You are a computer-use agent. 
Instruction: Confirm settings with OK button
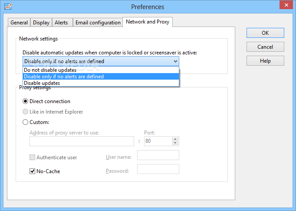[x=265, y=33]
